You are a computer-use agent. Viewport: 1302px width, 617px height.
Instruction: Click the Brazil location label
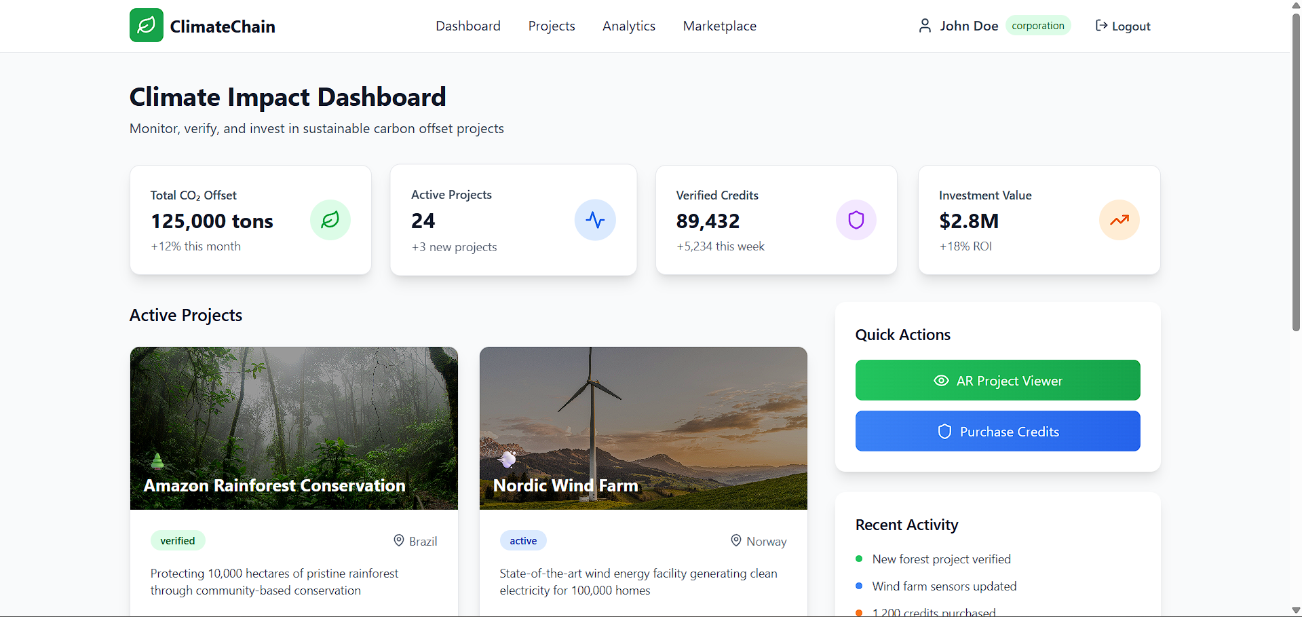point(423,541)
